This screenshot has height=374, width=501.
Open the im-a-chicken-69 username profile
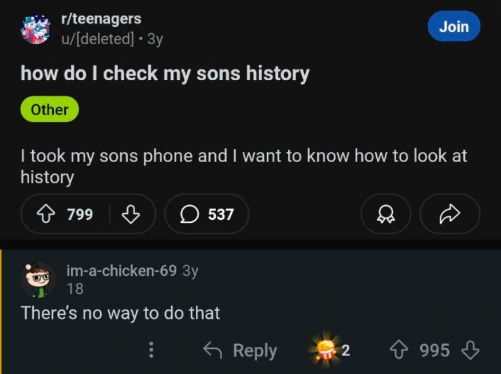pyautogui.click(x=121, y=271)
